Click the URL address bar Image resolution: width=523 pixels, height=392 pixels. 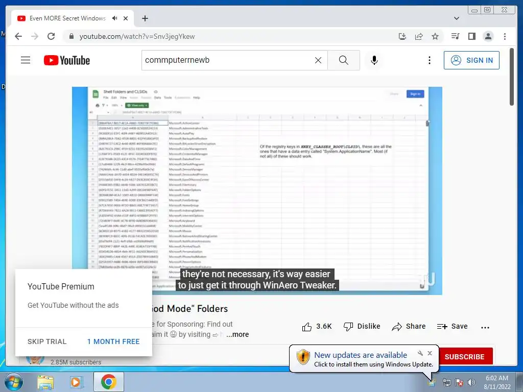pos(230,36)
